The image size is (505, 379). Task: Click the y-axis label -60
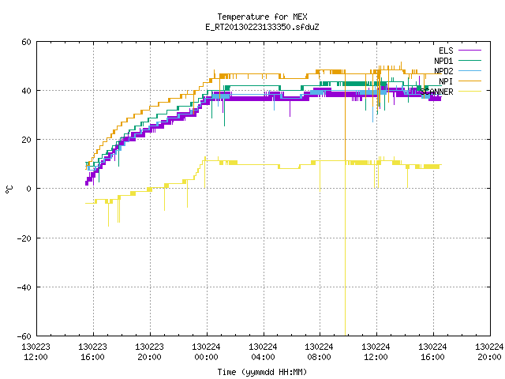24,336
